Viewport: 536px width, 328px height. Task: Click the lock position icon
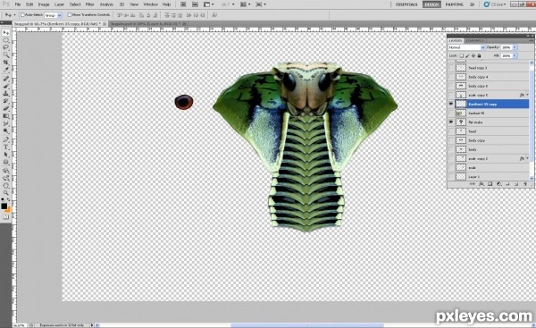coord(473,55)
